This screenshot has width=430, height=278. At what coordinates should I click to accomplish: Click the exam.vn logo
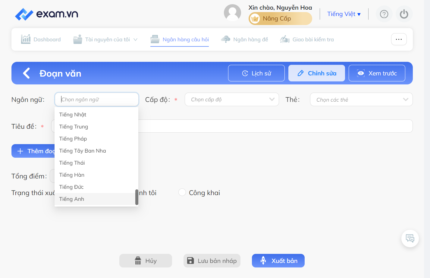tap(47, 14)
